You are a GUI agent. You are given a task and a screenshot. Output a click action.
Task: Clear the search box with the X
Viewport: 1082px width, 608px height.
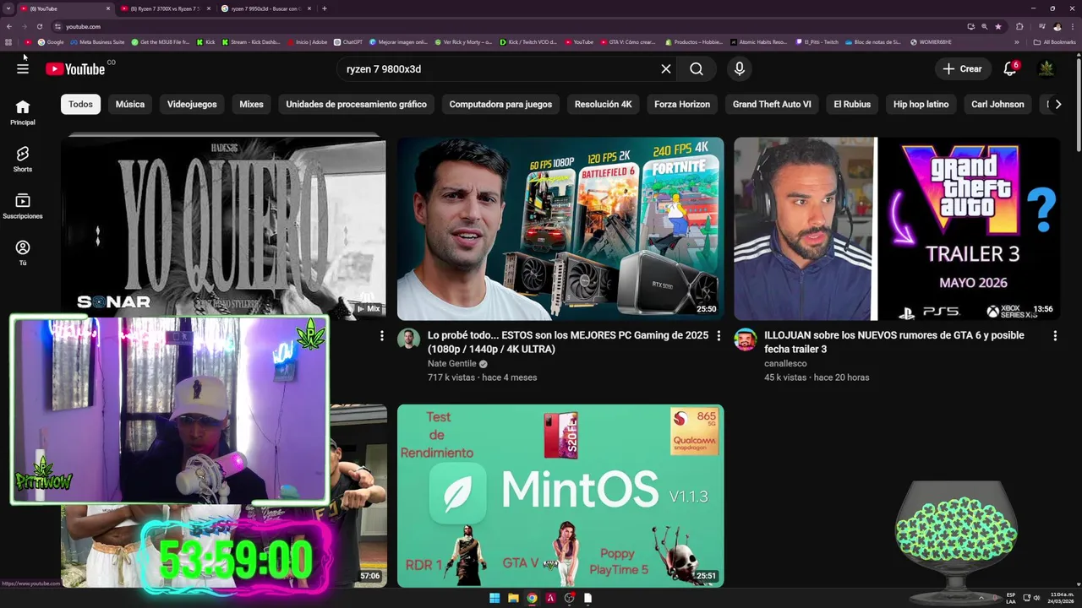[666, 69]
